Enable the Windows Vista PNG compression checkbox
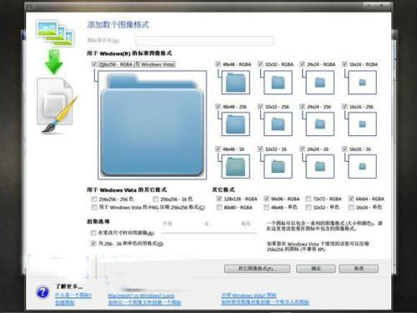The width and height of the screenshot is (417, 313). [x=94, y=207]
